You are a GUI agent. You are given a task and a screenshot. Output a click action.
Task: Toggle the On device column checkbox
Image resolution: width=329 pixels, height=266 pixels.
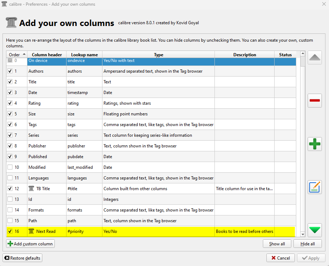(10, 60)
